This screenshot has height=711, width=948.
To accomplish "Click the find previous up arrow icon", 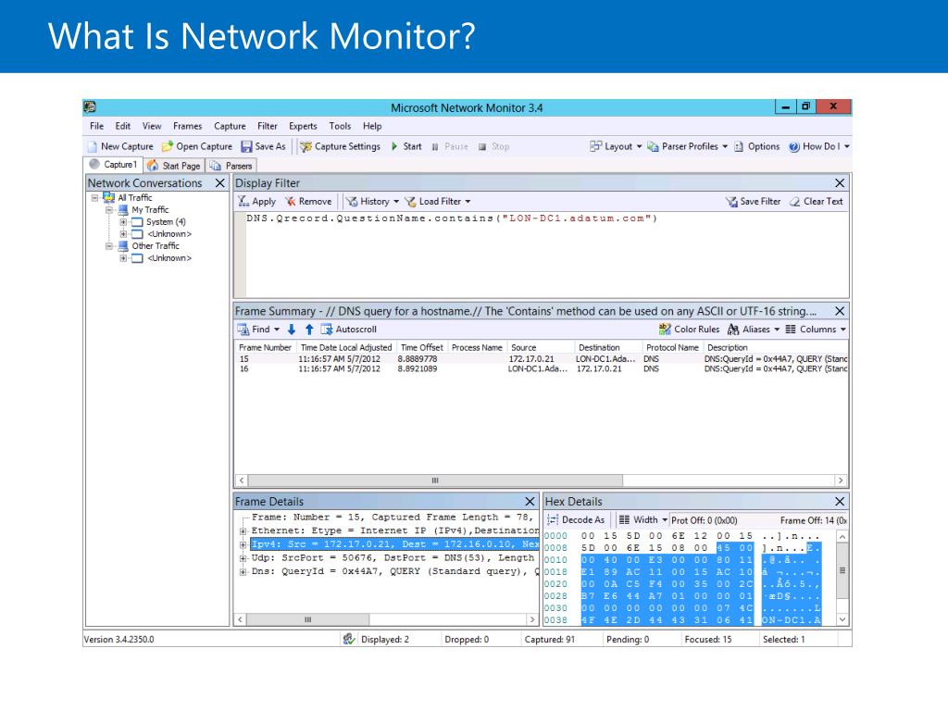I will click(309, 329).
